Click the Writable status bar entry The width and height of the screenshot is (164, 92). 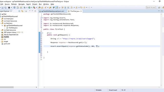pos(98,90)
